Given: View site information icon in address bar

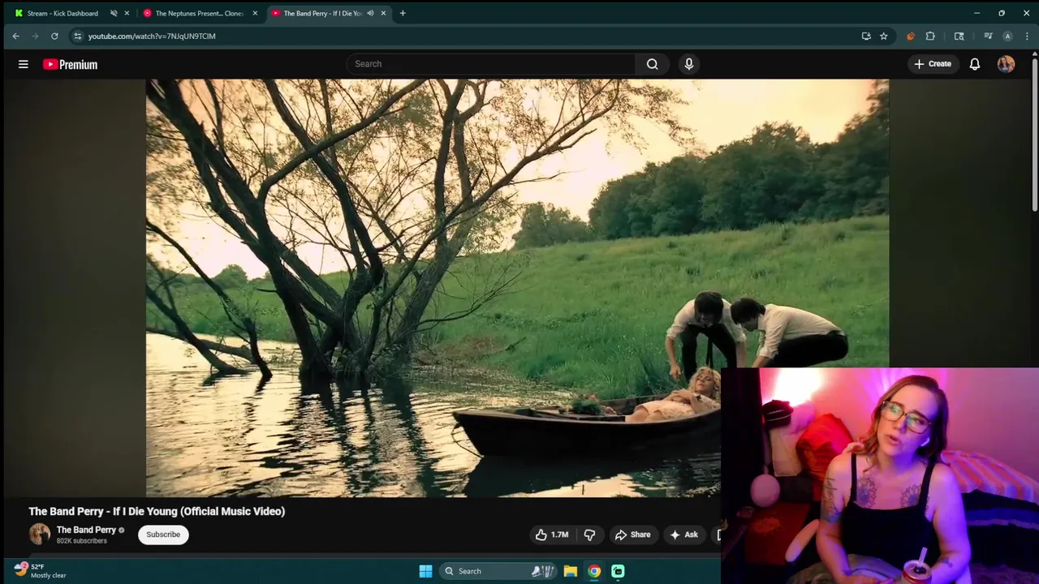Looking at the screenshot, I should [77, 36].
